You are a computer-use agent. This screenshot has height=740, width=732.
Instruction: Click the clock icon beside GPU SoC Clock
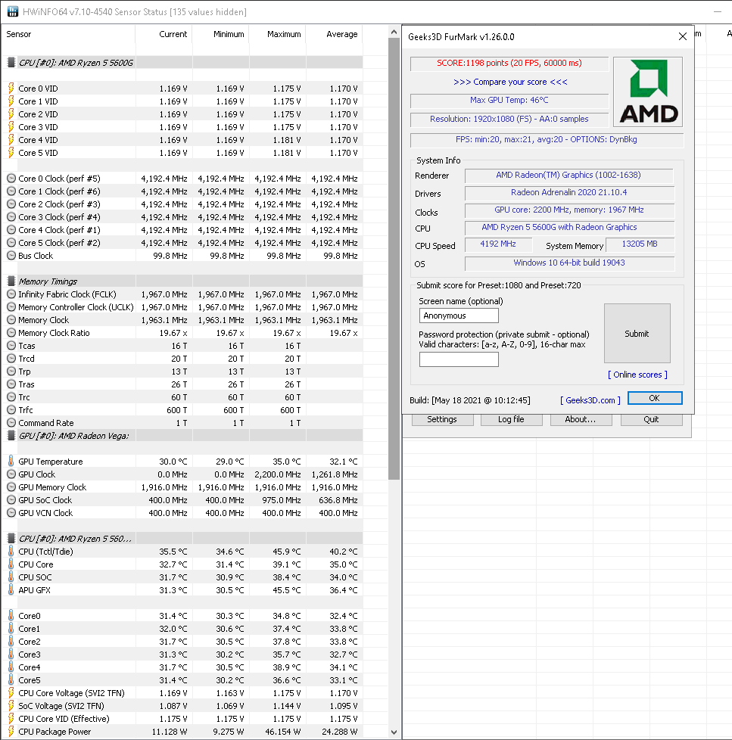click(x=11, y=500)
